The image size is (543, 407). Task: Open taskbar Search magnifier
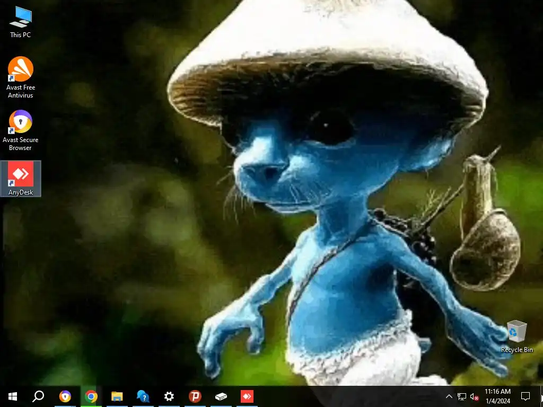(x=38, y=396)
